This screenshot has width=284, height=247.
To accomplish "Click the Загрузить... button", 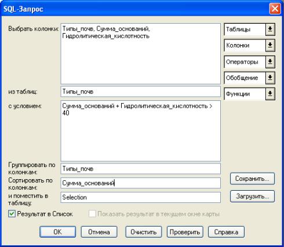I will (252, 197).
